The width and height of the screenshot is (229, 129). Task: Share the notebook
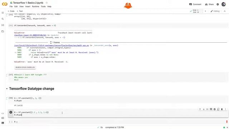pyautogui.click(x=209, y=4)
